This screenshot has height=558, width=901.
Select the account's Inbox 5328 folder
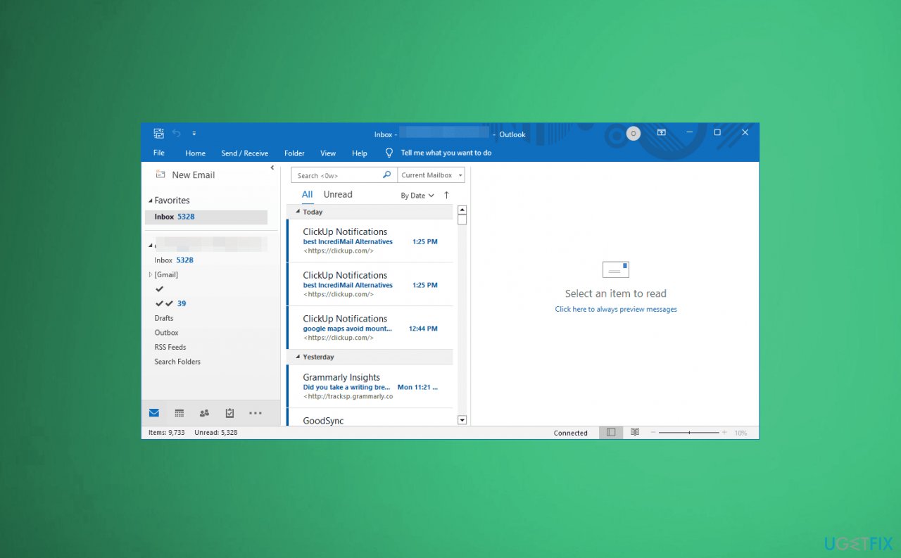pos(174,260)
